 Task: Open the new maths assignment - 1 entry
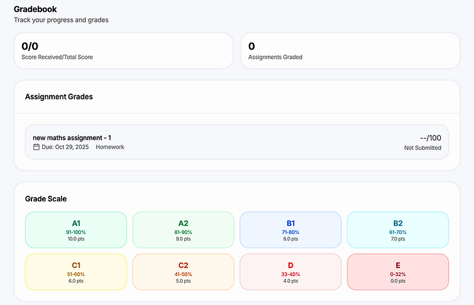click(72, 137)
